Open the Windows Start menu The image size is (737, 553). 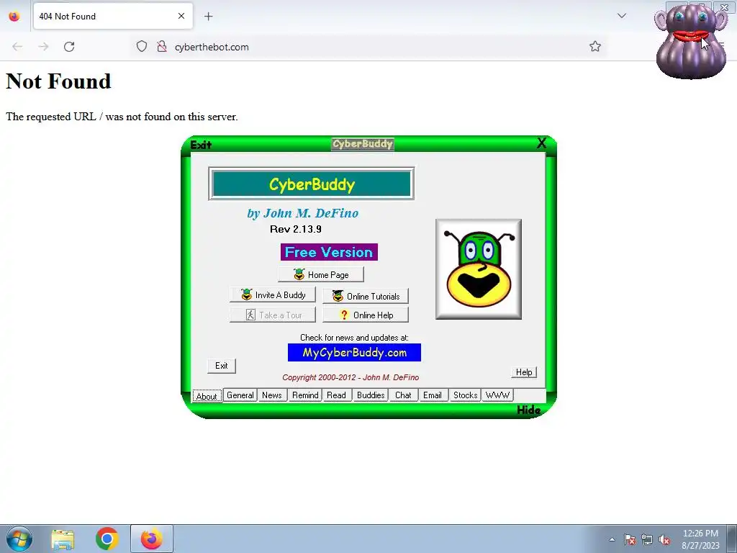[x=19, y=539]
